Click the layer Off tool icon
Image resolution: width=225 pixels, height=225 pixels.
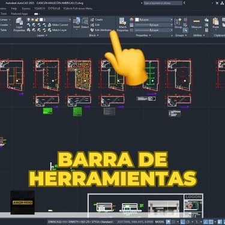click(29, 25)
